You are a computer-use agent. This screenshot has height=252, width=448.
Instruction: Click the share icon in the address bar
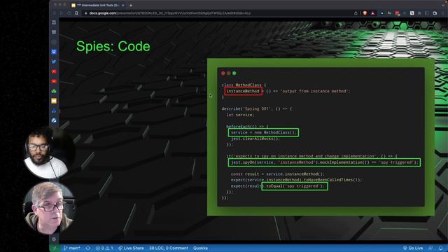(x=356, y=13)
